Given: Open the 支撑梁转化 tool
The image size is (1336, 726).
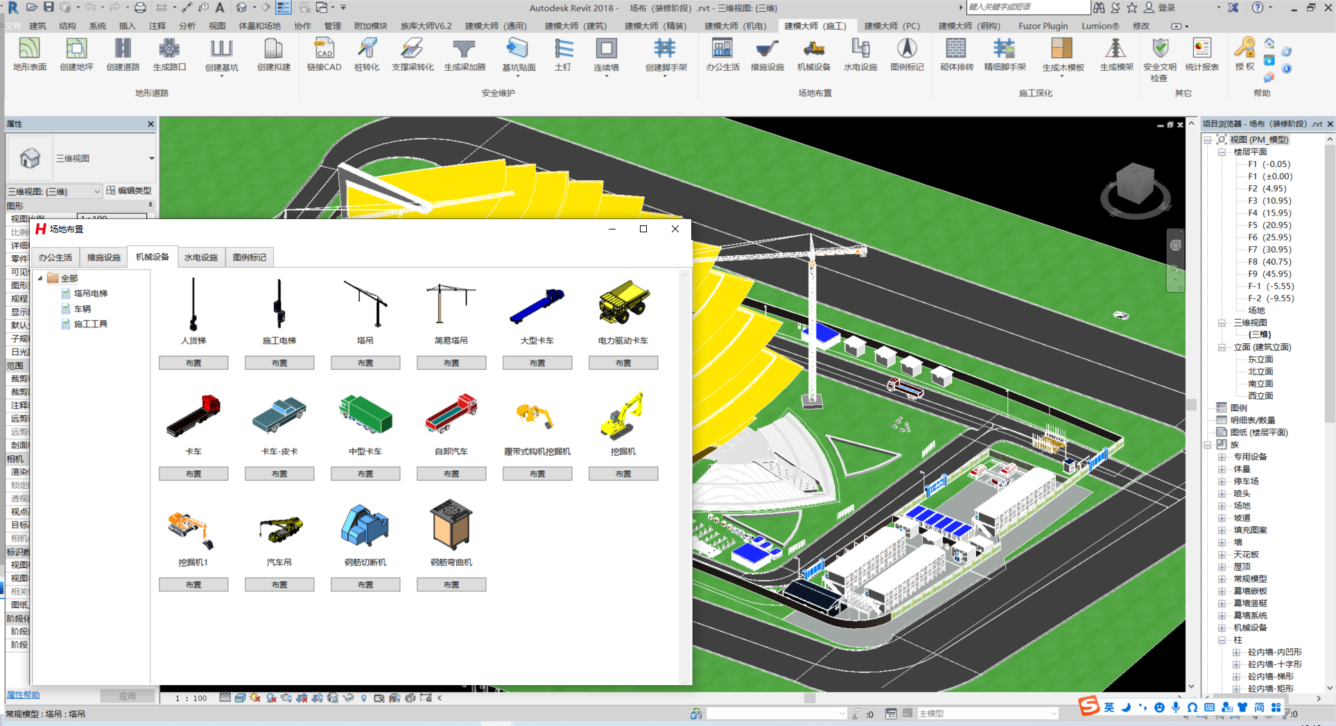Looking at the screenshot, I should 413,54.
